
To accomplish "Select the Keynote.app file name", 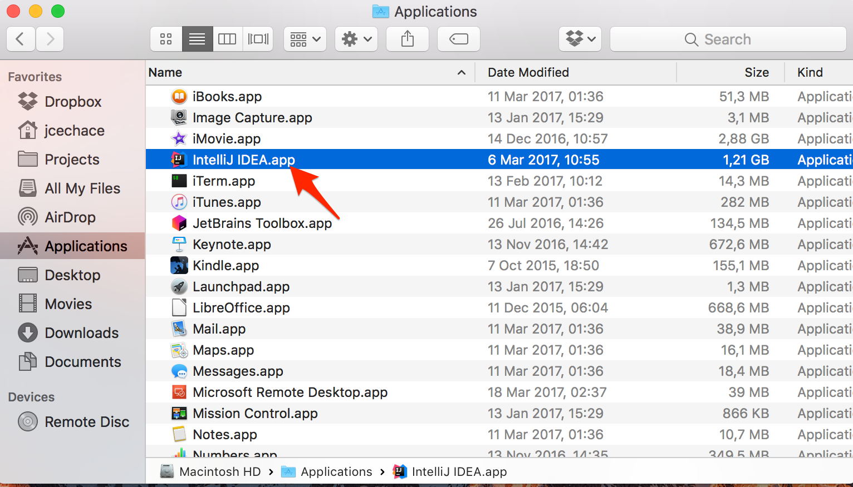I will pos(232,244).
